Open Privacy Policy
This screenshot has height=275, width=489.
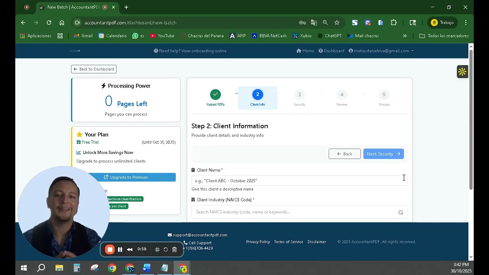click(258, 242)
